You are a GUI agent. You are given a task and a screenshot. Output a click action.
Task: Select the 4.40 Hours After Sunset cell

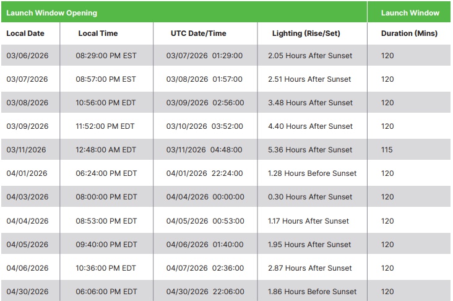tap(310, 126)
